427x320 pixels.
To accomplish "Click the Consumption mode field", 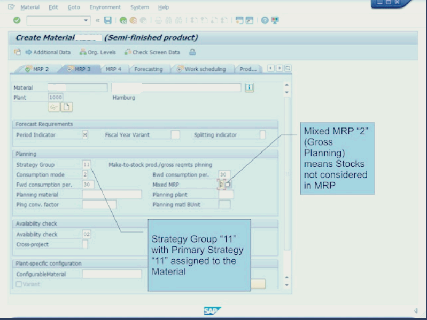I will pyautogui.click(x=85, y=174).
